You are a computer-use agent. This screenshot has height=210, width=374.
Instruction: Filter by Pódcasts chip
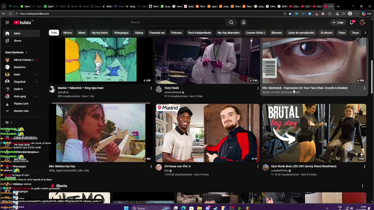pos(176,33)
